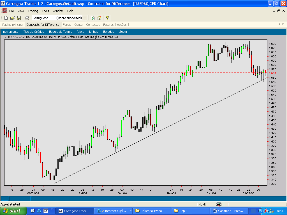Image resolution: width=287 pixels, height=215 pixels.
Task: Open Help with the question mark icon
Action: [x=107, y=18]
